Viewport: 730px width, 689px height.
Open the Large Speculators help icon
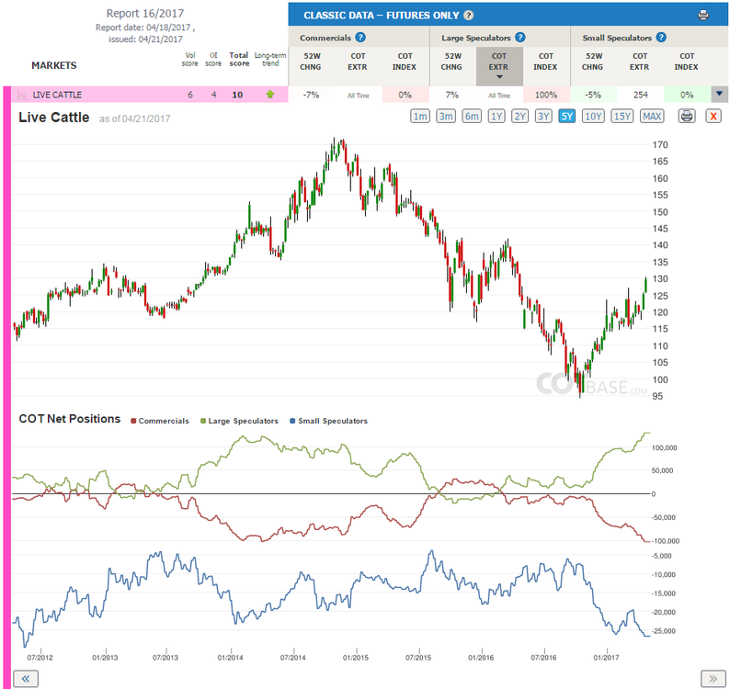520,38
